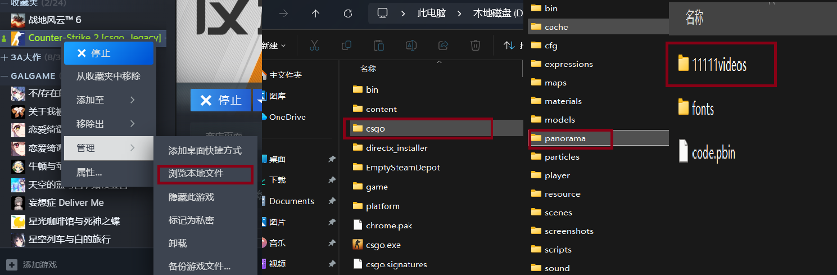The height and width of the screenshot is (275, 837).
Task: Open 主文件夹 in the Explorer sidebar
Action: 286,75
